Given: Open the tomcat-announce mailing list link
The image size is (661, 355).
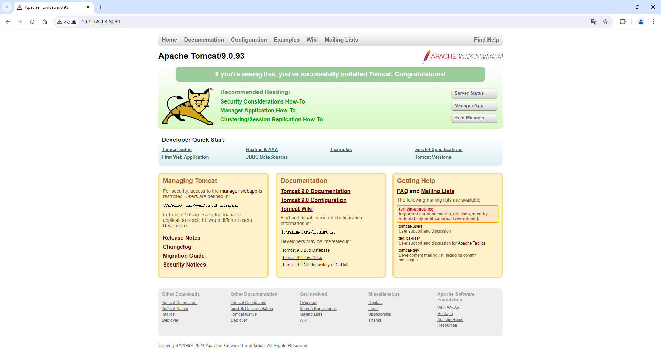Looking at the screenshot, I should click(416, 209).
